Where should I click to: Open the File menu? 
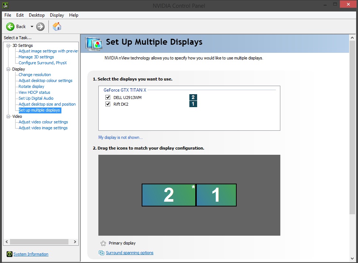coord(8,15)
